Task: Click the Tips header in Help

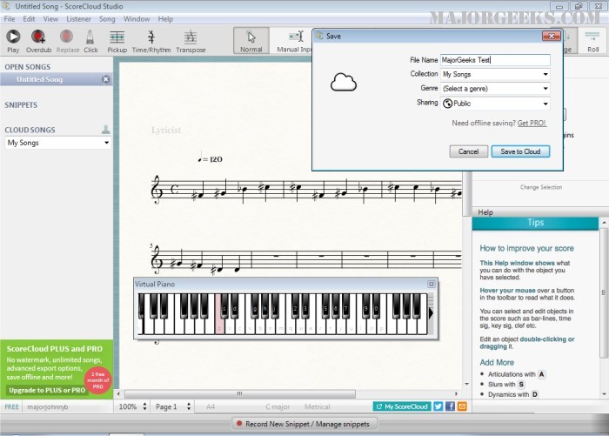Action: [x=535, y=223]
